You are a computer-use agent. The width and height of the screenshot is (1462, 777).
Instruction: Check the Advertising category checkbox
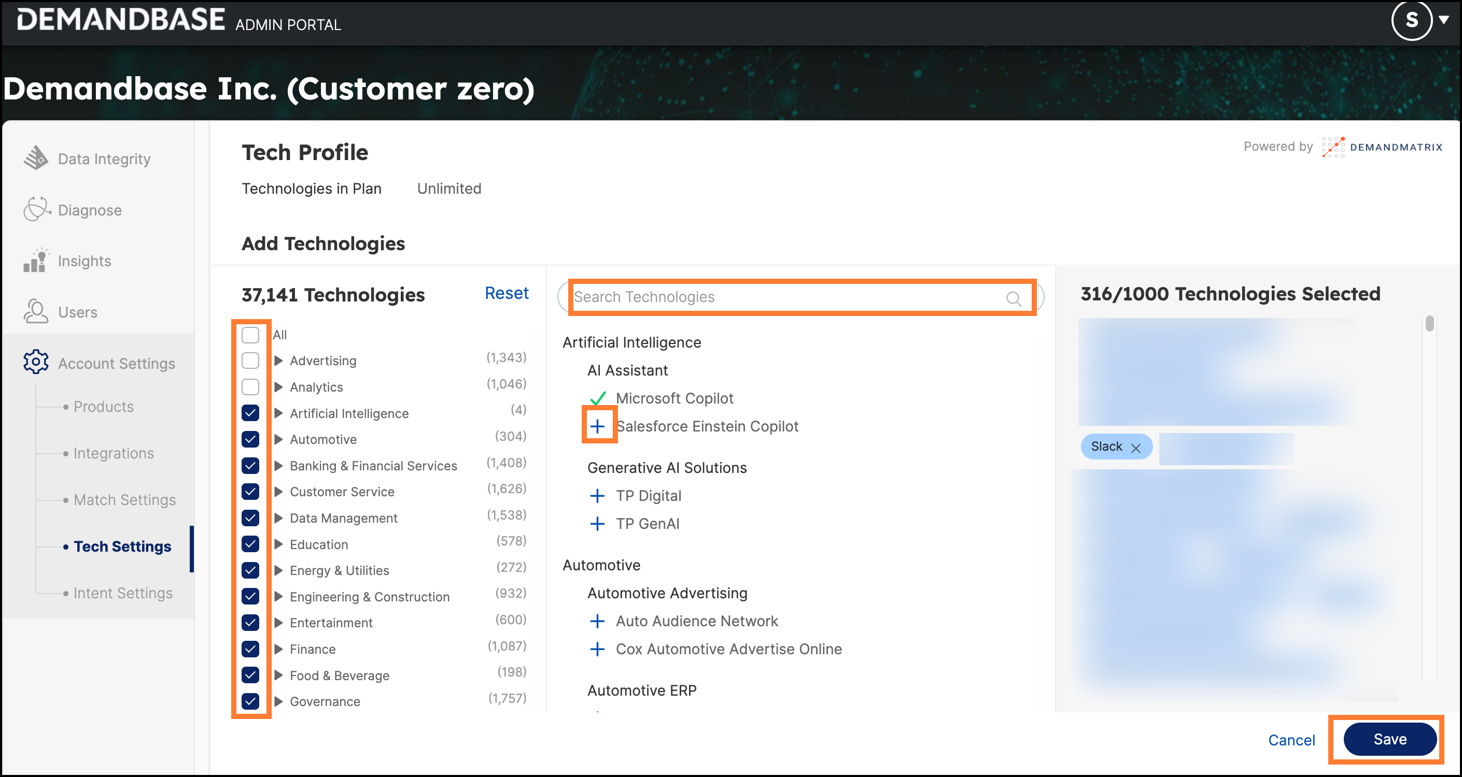pyautogui.click(x=250, y=361)
